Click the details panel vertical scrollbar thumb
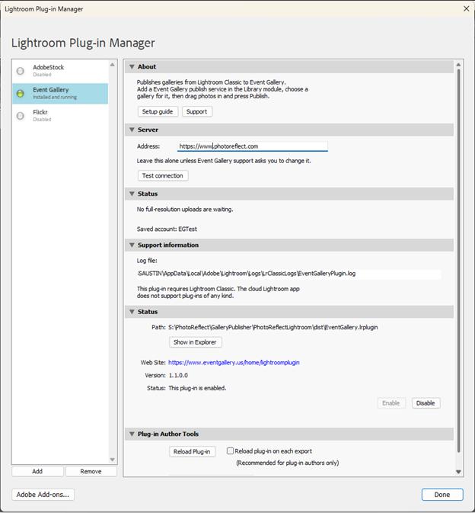Viewport: 475px width, 513px height. coord(458,261)
